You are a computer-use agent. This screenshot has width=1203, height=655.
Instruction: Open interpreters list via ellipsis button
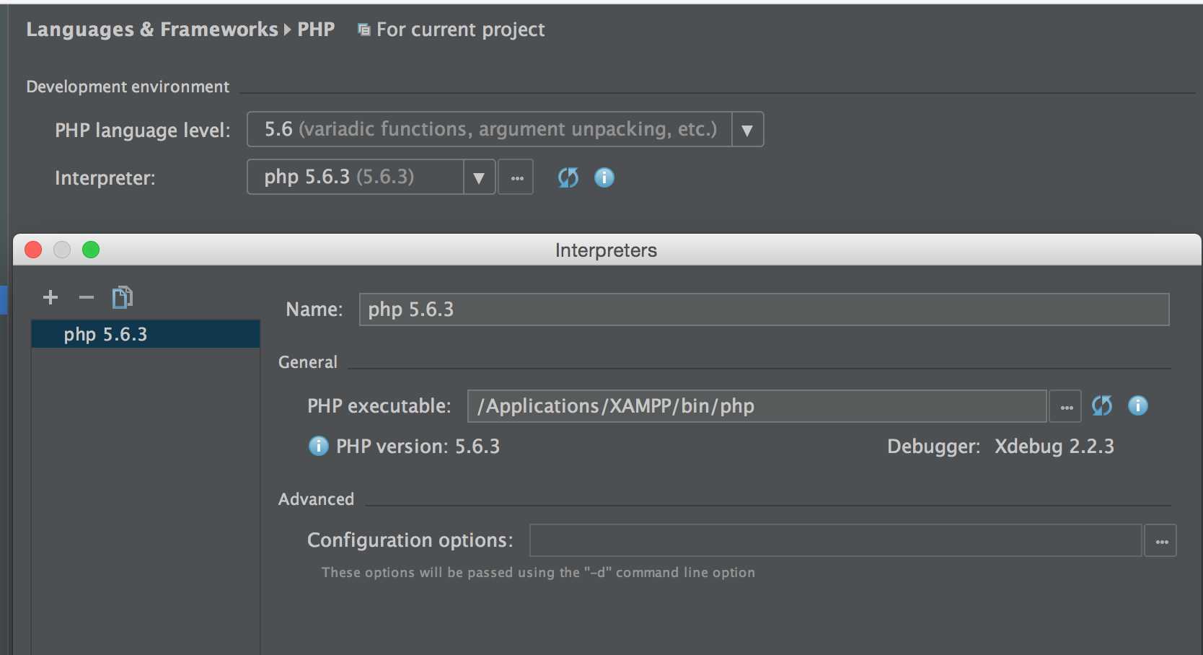tap(516, 177)
